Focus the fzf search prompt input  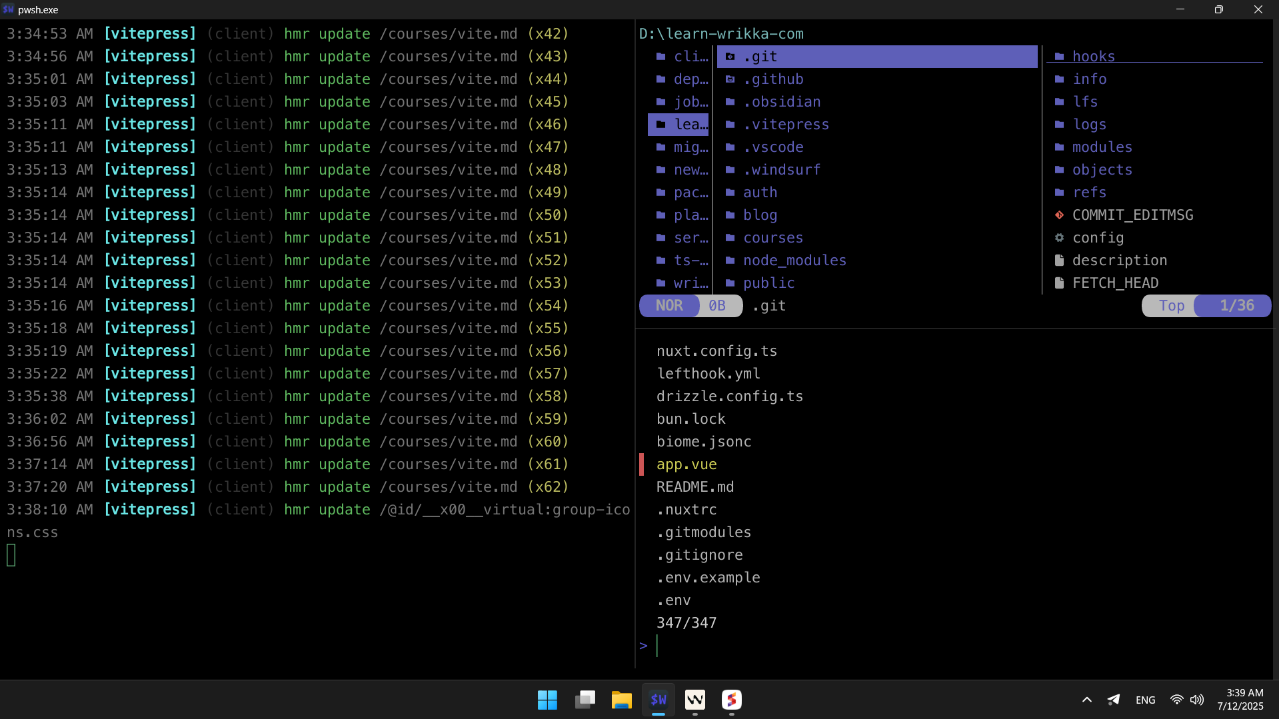[x=953, y=646]
